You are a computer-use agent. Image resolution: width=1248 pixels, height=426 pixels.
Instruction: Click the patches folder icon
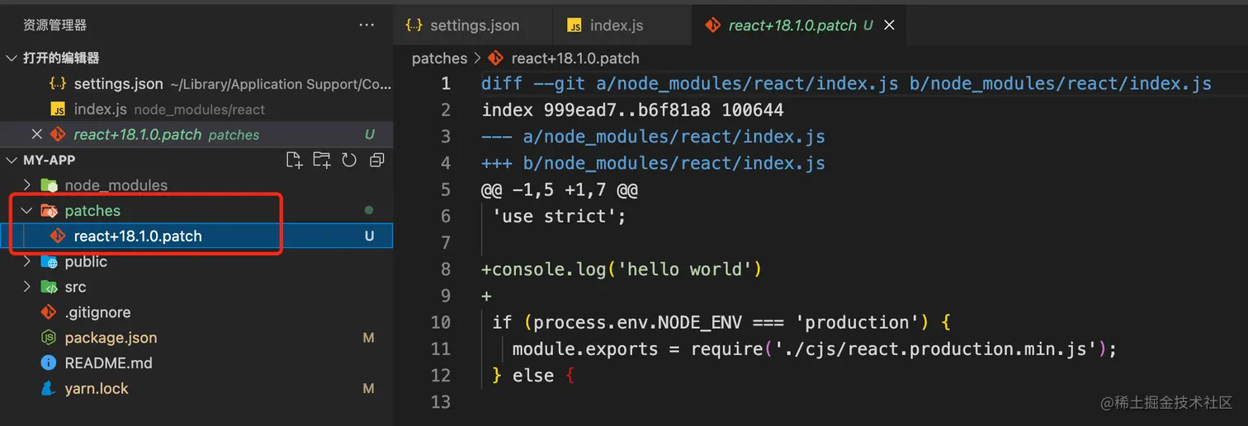pyautogui.click(x=50, y=211)
